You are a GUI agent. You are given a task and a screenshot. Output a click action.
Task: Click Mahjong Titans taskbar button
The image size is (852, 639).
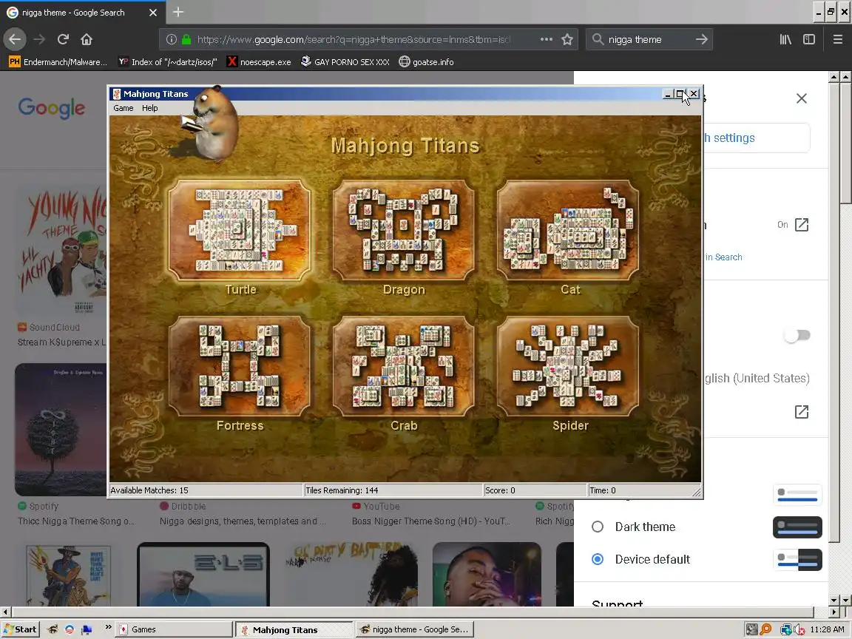(294, 629)
